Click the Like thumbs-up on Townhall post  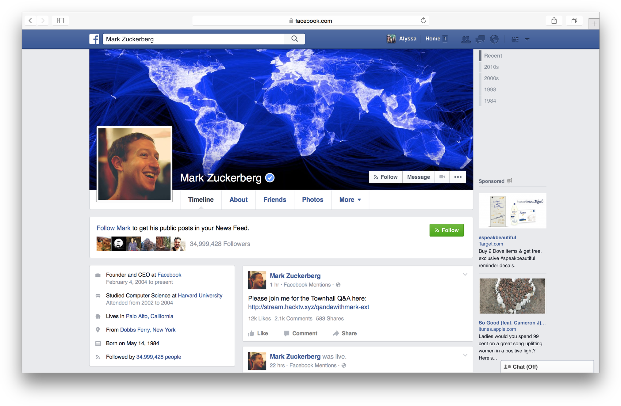[x=258, y=333]
